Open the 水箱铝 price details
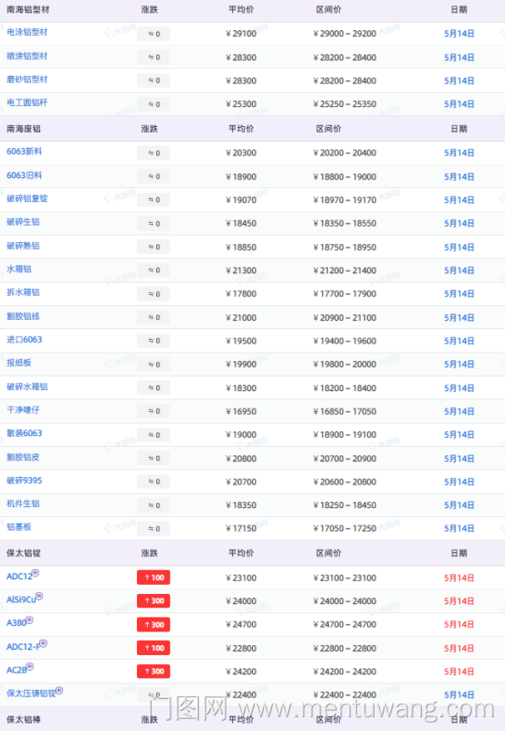 click(x=19, y=269)
